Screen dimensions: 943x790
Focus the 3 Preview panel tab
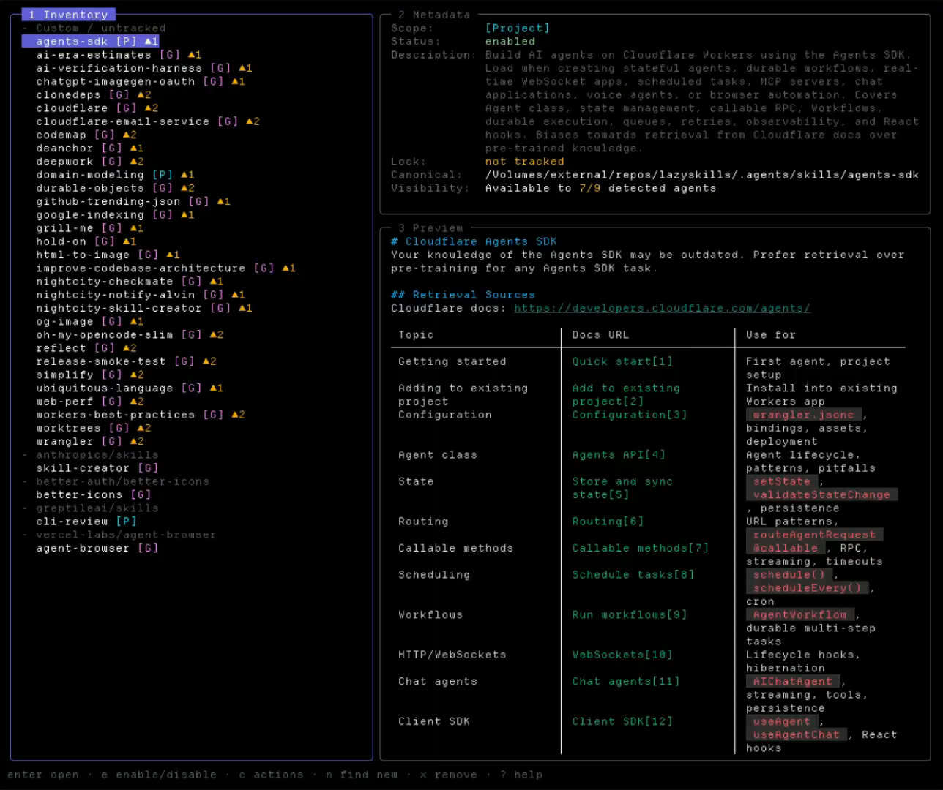pos(430,228)
